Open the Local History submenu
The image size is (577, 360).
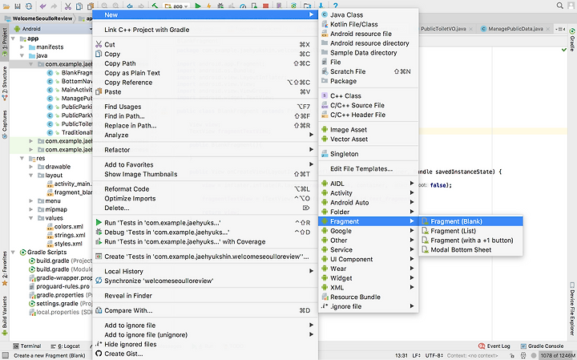coord(205,271)
